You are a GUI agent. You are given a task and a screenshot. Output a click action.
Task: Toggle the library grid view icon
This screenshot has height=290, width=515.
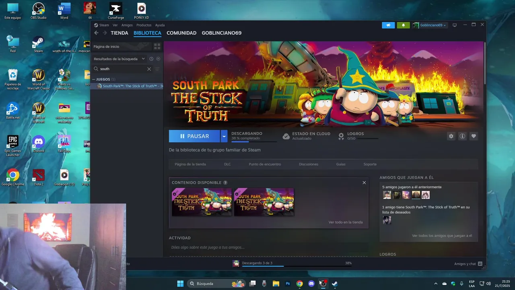click(x=157, y=46)
